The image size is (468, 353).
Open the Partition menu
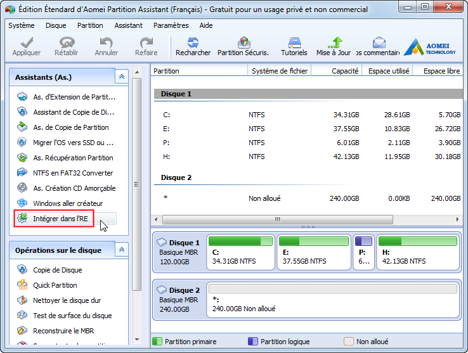click(90, 25)
